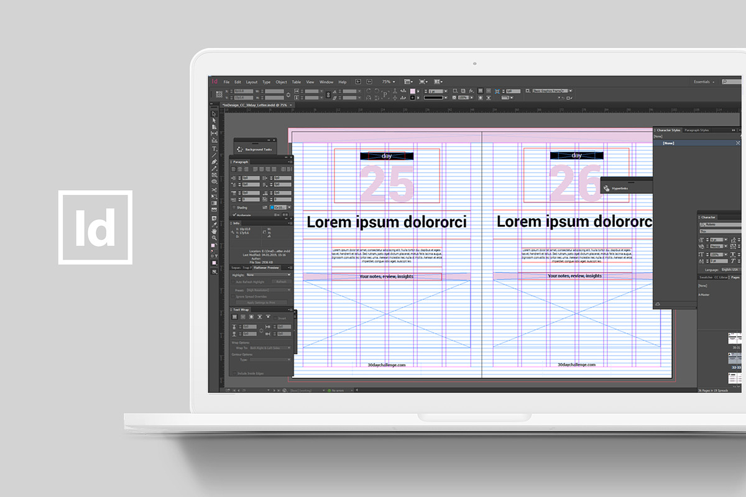Switch to the Paragraph Styles tab
746x497 pixels.
(696, 130)
